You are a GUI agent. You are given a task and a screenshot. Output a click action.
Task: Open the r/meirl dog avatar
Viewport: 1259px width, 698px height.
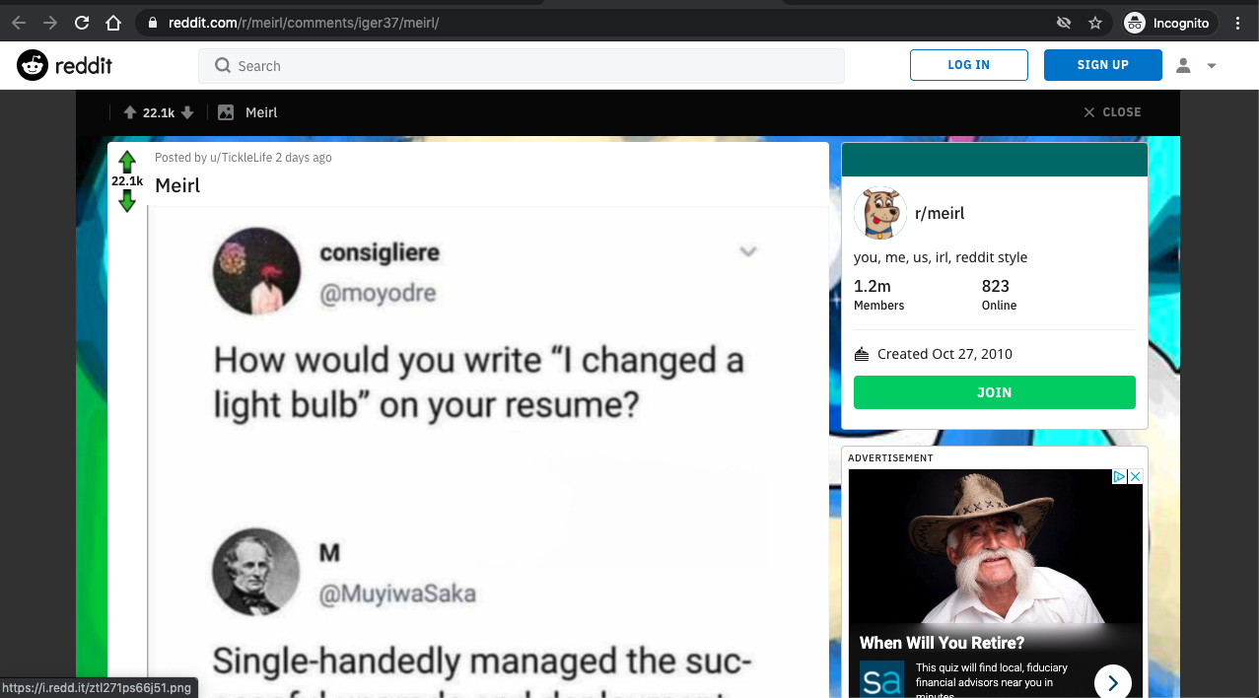(879, 213)
